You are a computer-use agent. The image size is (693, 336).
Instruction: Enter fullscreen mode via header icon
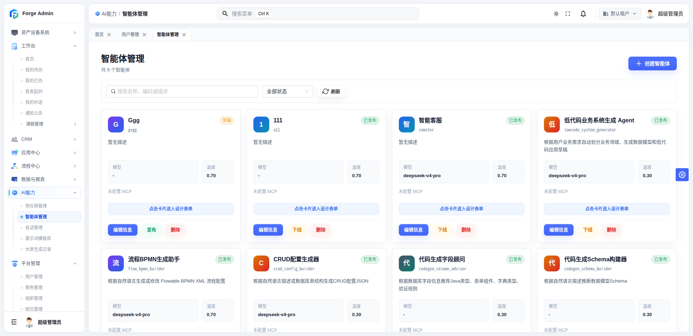click(x=568, y=14)
